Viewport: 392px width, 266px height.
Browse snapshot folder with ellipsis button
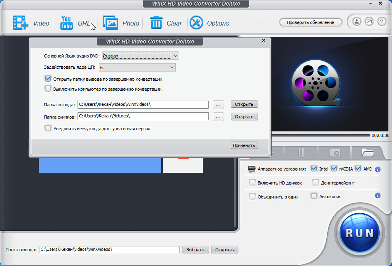point(218,117)
